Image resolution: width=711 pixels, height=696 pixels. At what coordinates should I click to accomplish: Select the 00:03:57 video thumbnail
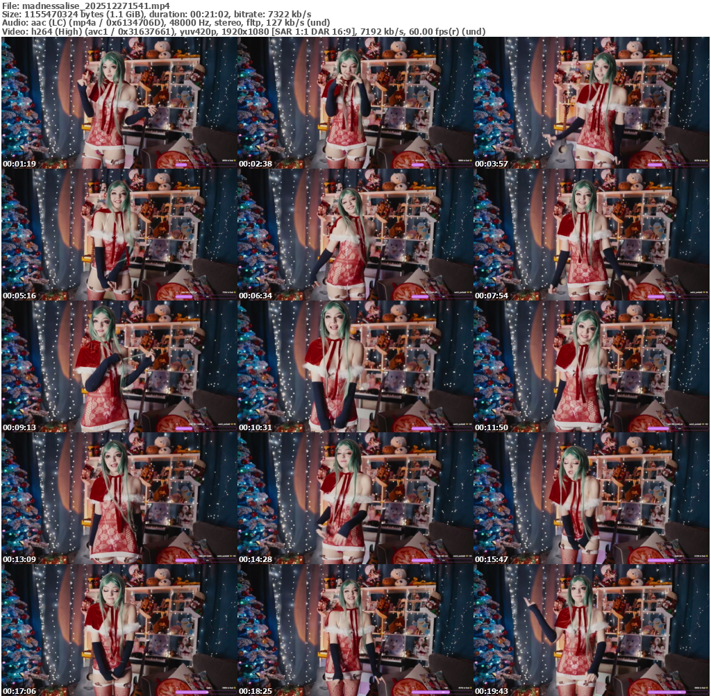tap(592, 103)
